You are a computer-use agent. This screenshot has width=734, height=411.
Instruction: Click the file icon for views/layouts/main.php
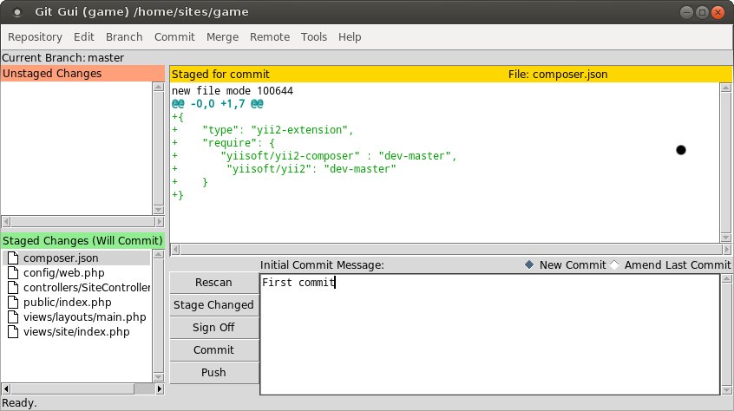13,317
